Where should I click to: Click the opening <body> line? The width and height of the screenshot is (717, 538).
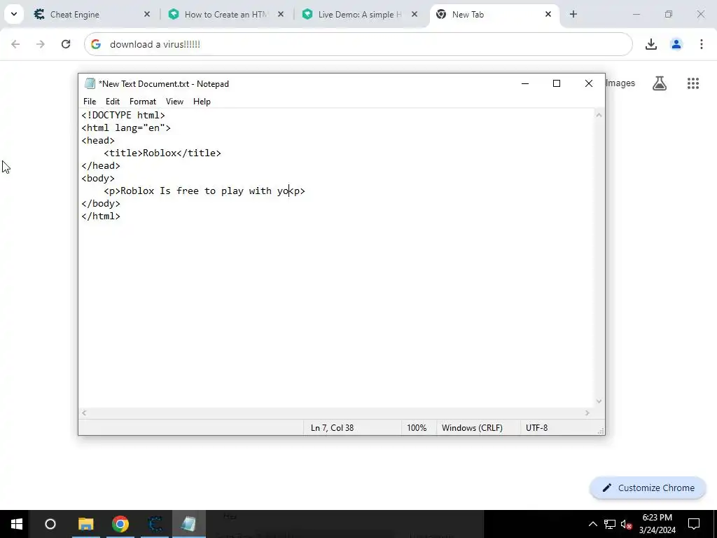(x=98, y=179)
